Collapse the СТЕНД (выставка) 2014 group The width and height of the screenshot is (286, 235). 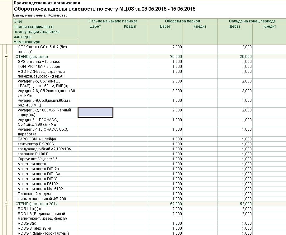6,204
